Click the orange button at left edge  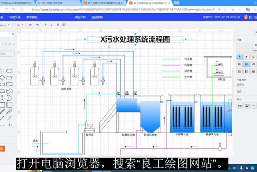2,149
